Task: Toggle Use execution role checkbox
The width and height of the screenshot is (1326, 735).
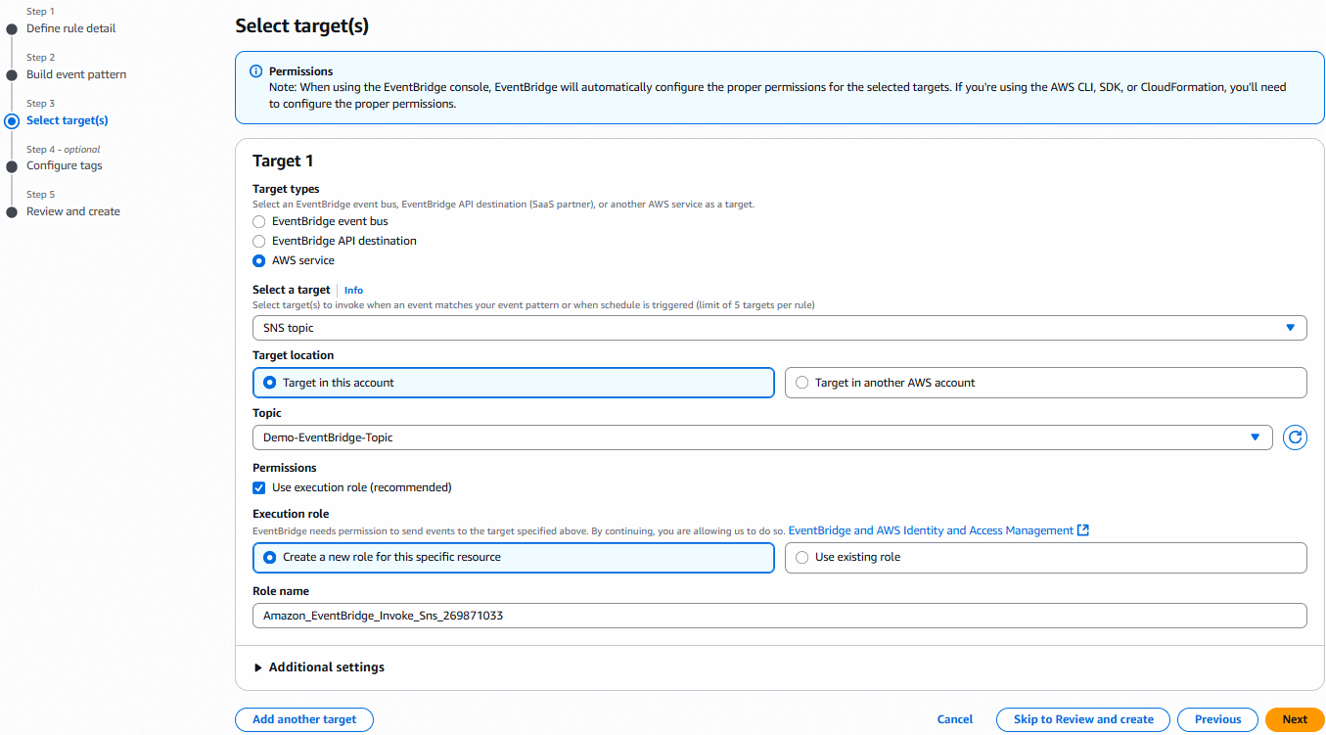Action: pyautogui.click(x=259, y=487)
